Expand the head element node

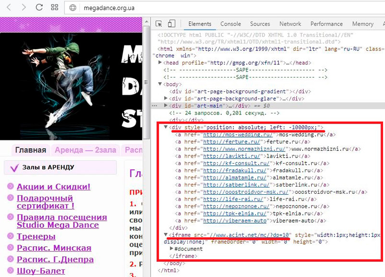[161, 63]
